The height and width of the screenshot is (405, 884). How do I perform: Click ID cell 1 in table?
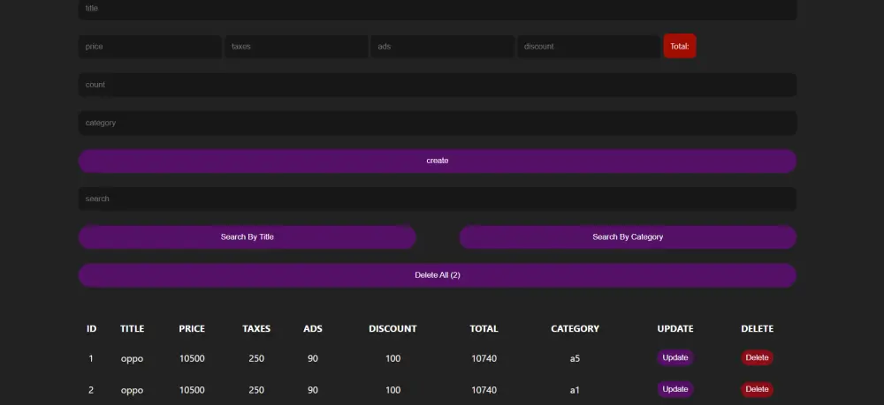point(91,358)
